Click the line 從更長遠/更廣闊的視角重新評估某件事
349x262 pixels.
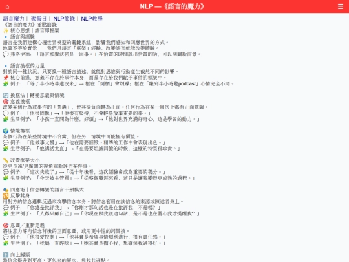[47, 166]
